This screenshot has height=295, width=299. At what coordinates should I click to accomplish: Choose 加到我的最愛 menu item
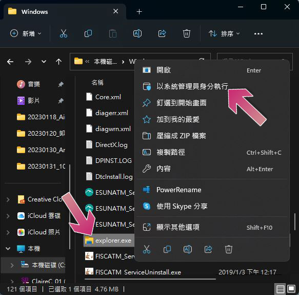[212, 119]
